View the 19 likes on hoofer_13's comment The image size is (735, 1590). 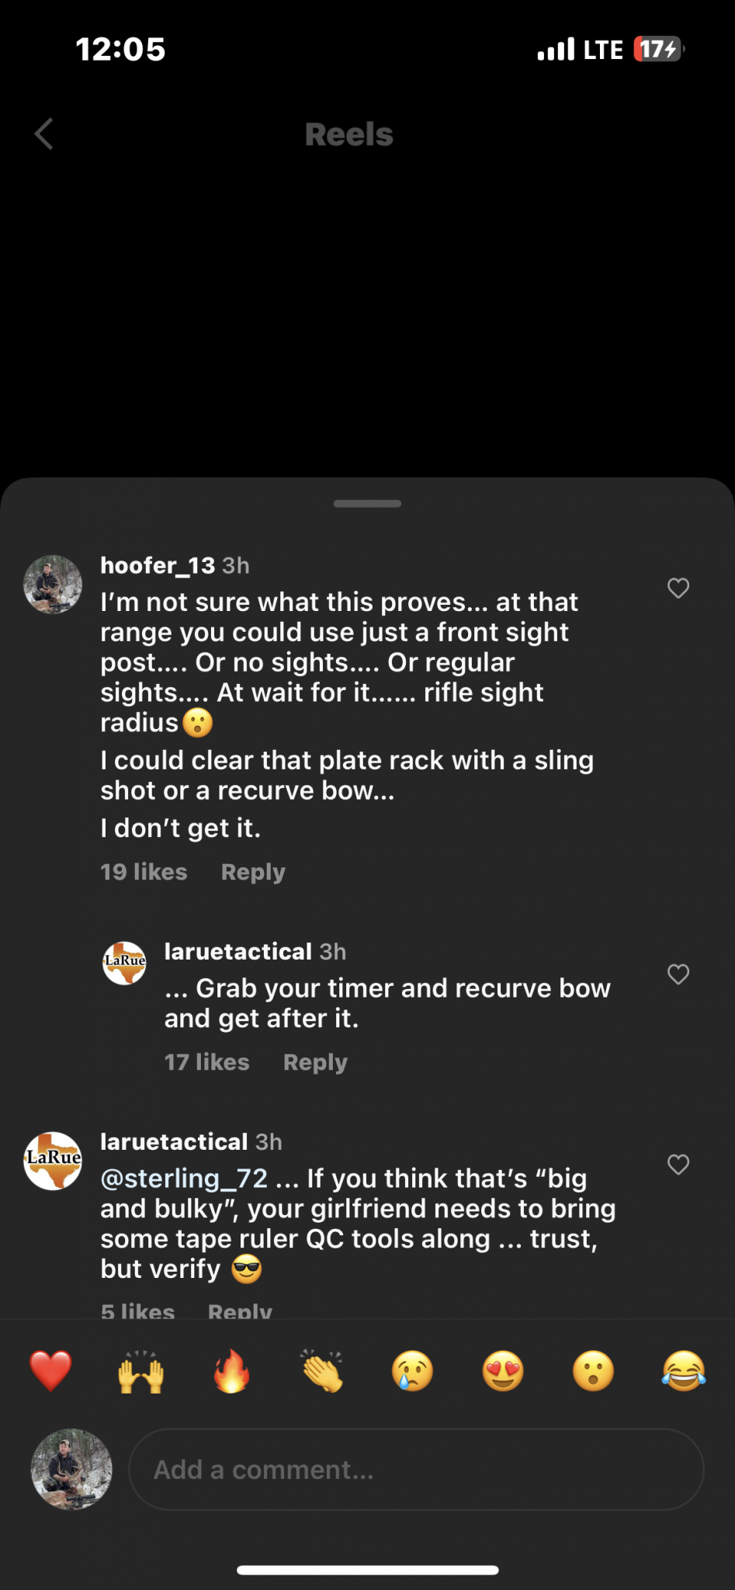point(144,872)
